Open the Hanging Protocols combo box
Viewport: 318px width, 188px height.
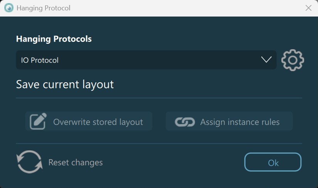pyautogui.click(x=146, y=60)
